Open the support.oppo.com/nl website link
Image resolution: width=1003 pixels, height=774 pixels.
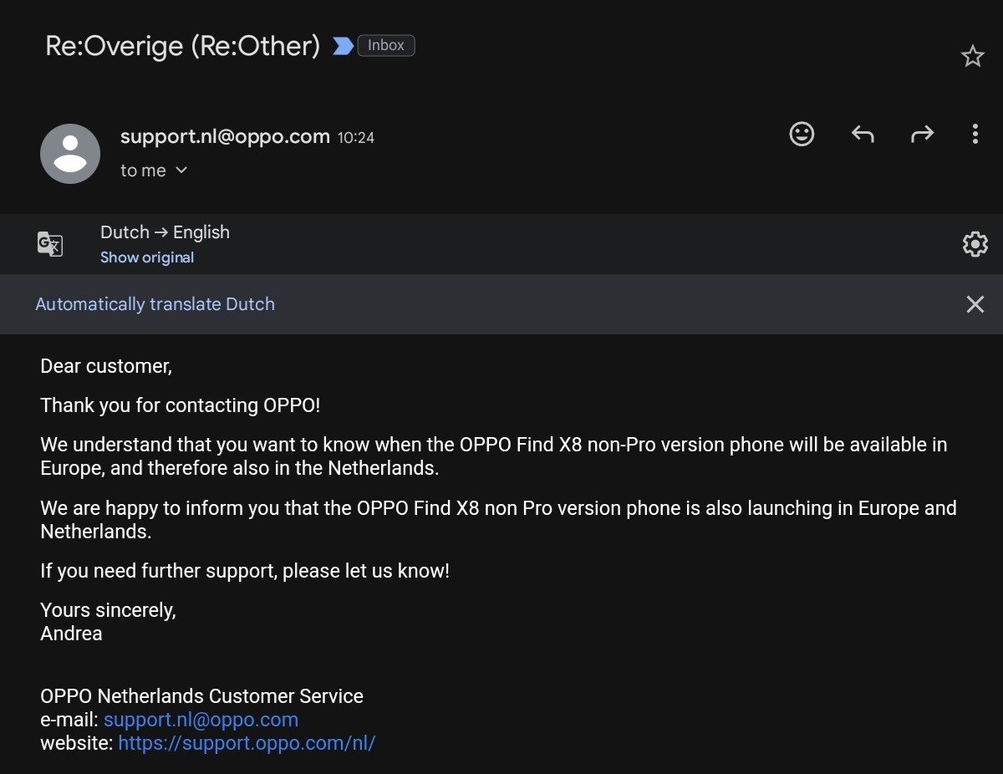247,743
